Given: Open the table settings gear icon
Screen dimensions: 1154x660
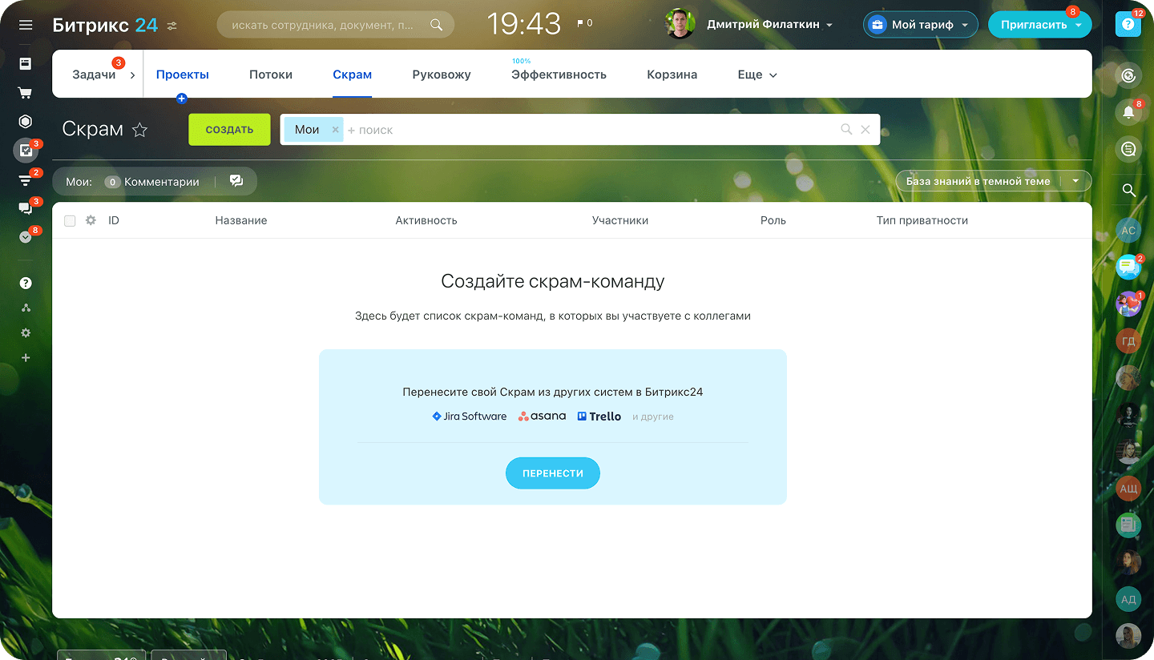Looking at the screenshot, I should tap(91, 220).
